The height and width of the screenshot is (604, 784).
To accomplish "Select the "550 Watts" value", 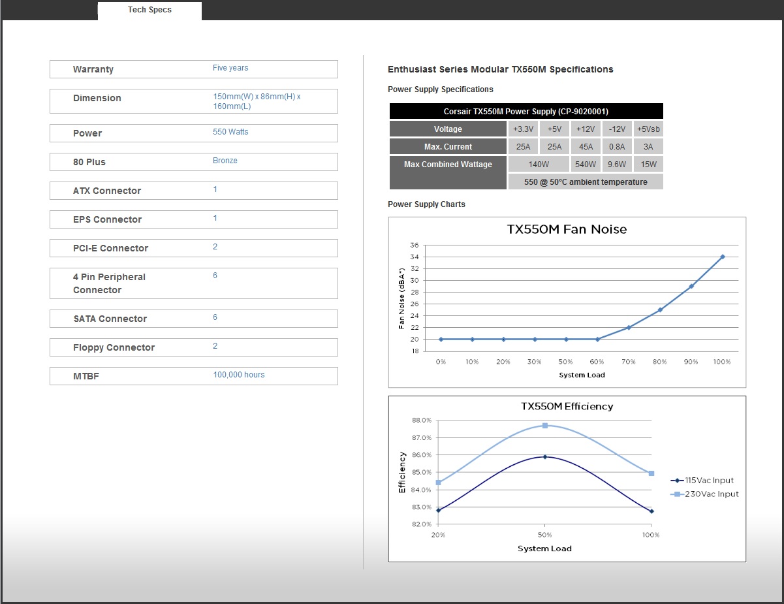I will pyautogui.click(x=230, y=132).
